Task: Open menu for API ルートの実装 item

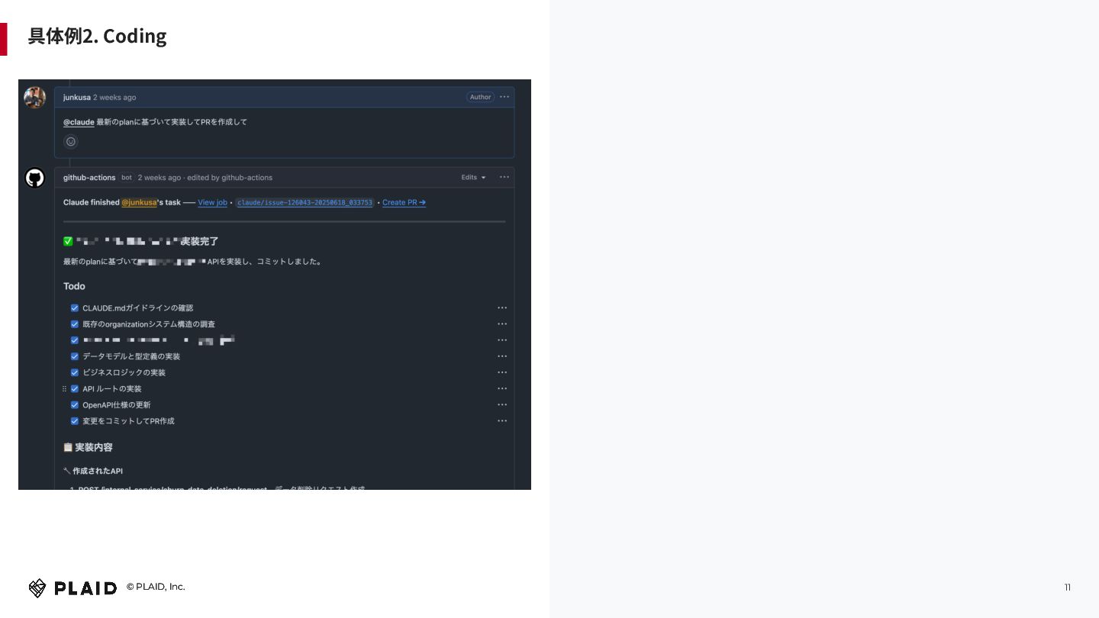Action: click(502, 388)
